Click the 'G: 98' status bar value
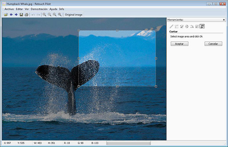The height and width of the screenshot is (147, 228). [81, 143]
